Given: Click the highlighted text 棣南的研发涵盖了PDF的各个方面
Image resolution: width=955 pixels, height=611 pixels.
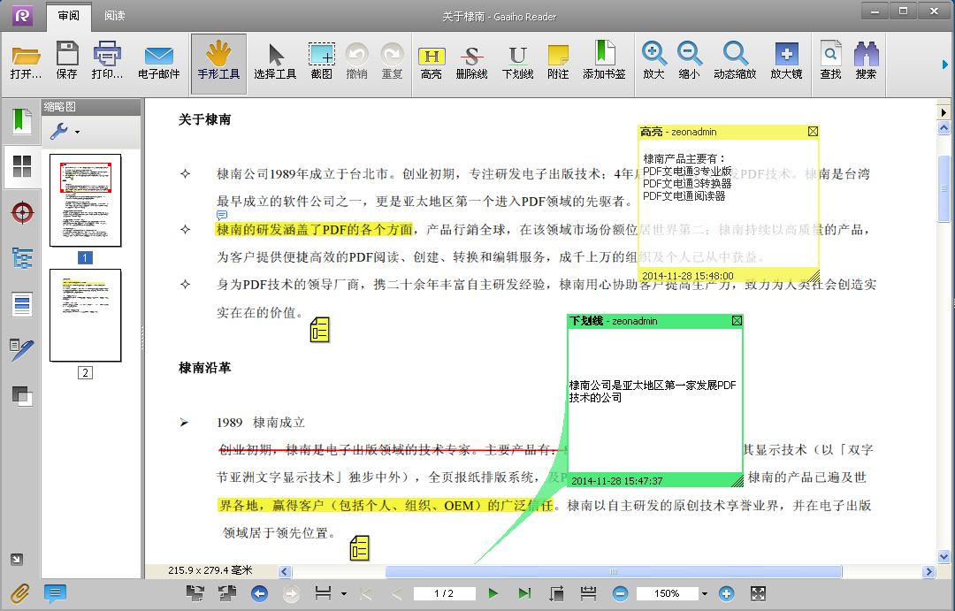Looking at the screenshot, I should click(x=314, y=230).
